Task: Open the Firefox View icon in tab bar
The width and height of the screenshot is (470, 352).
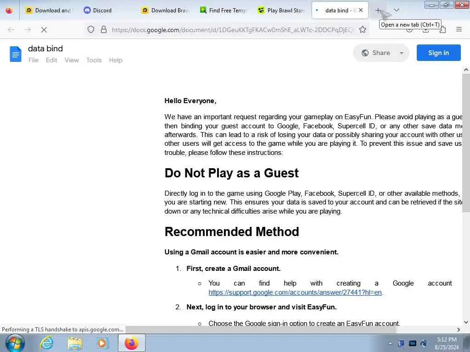Action: click(x=9, y=11)
